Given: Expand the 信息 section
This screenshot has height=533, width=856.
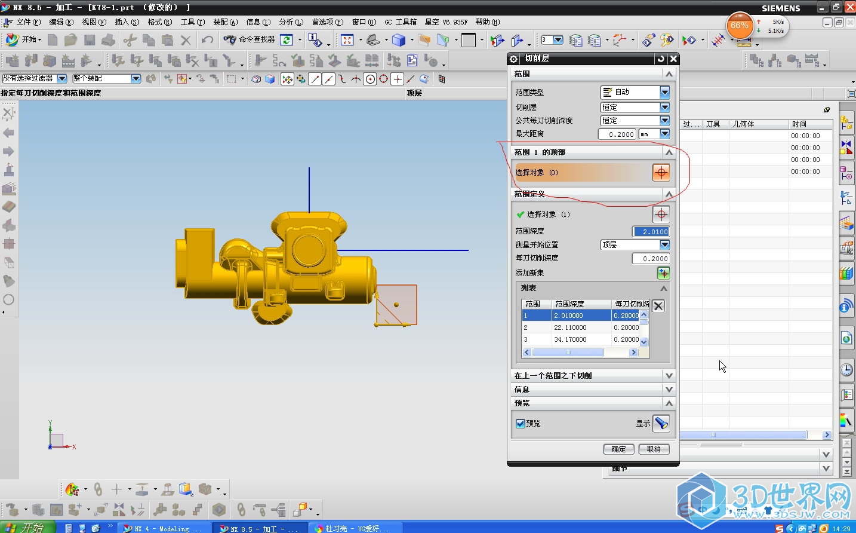Looking at the screenshot, I should pyautogui.click(x=669, y=390).
